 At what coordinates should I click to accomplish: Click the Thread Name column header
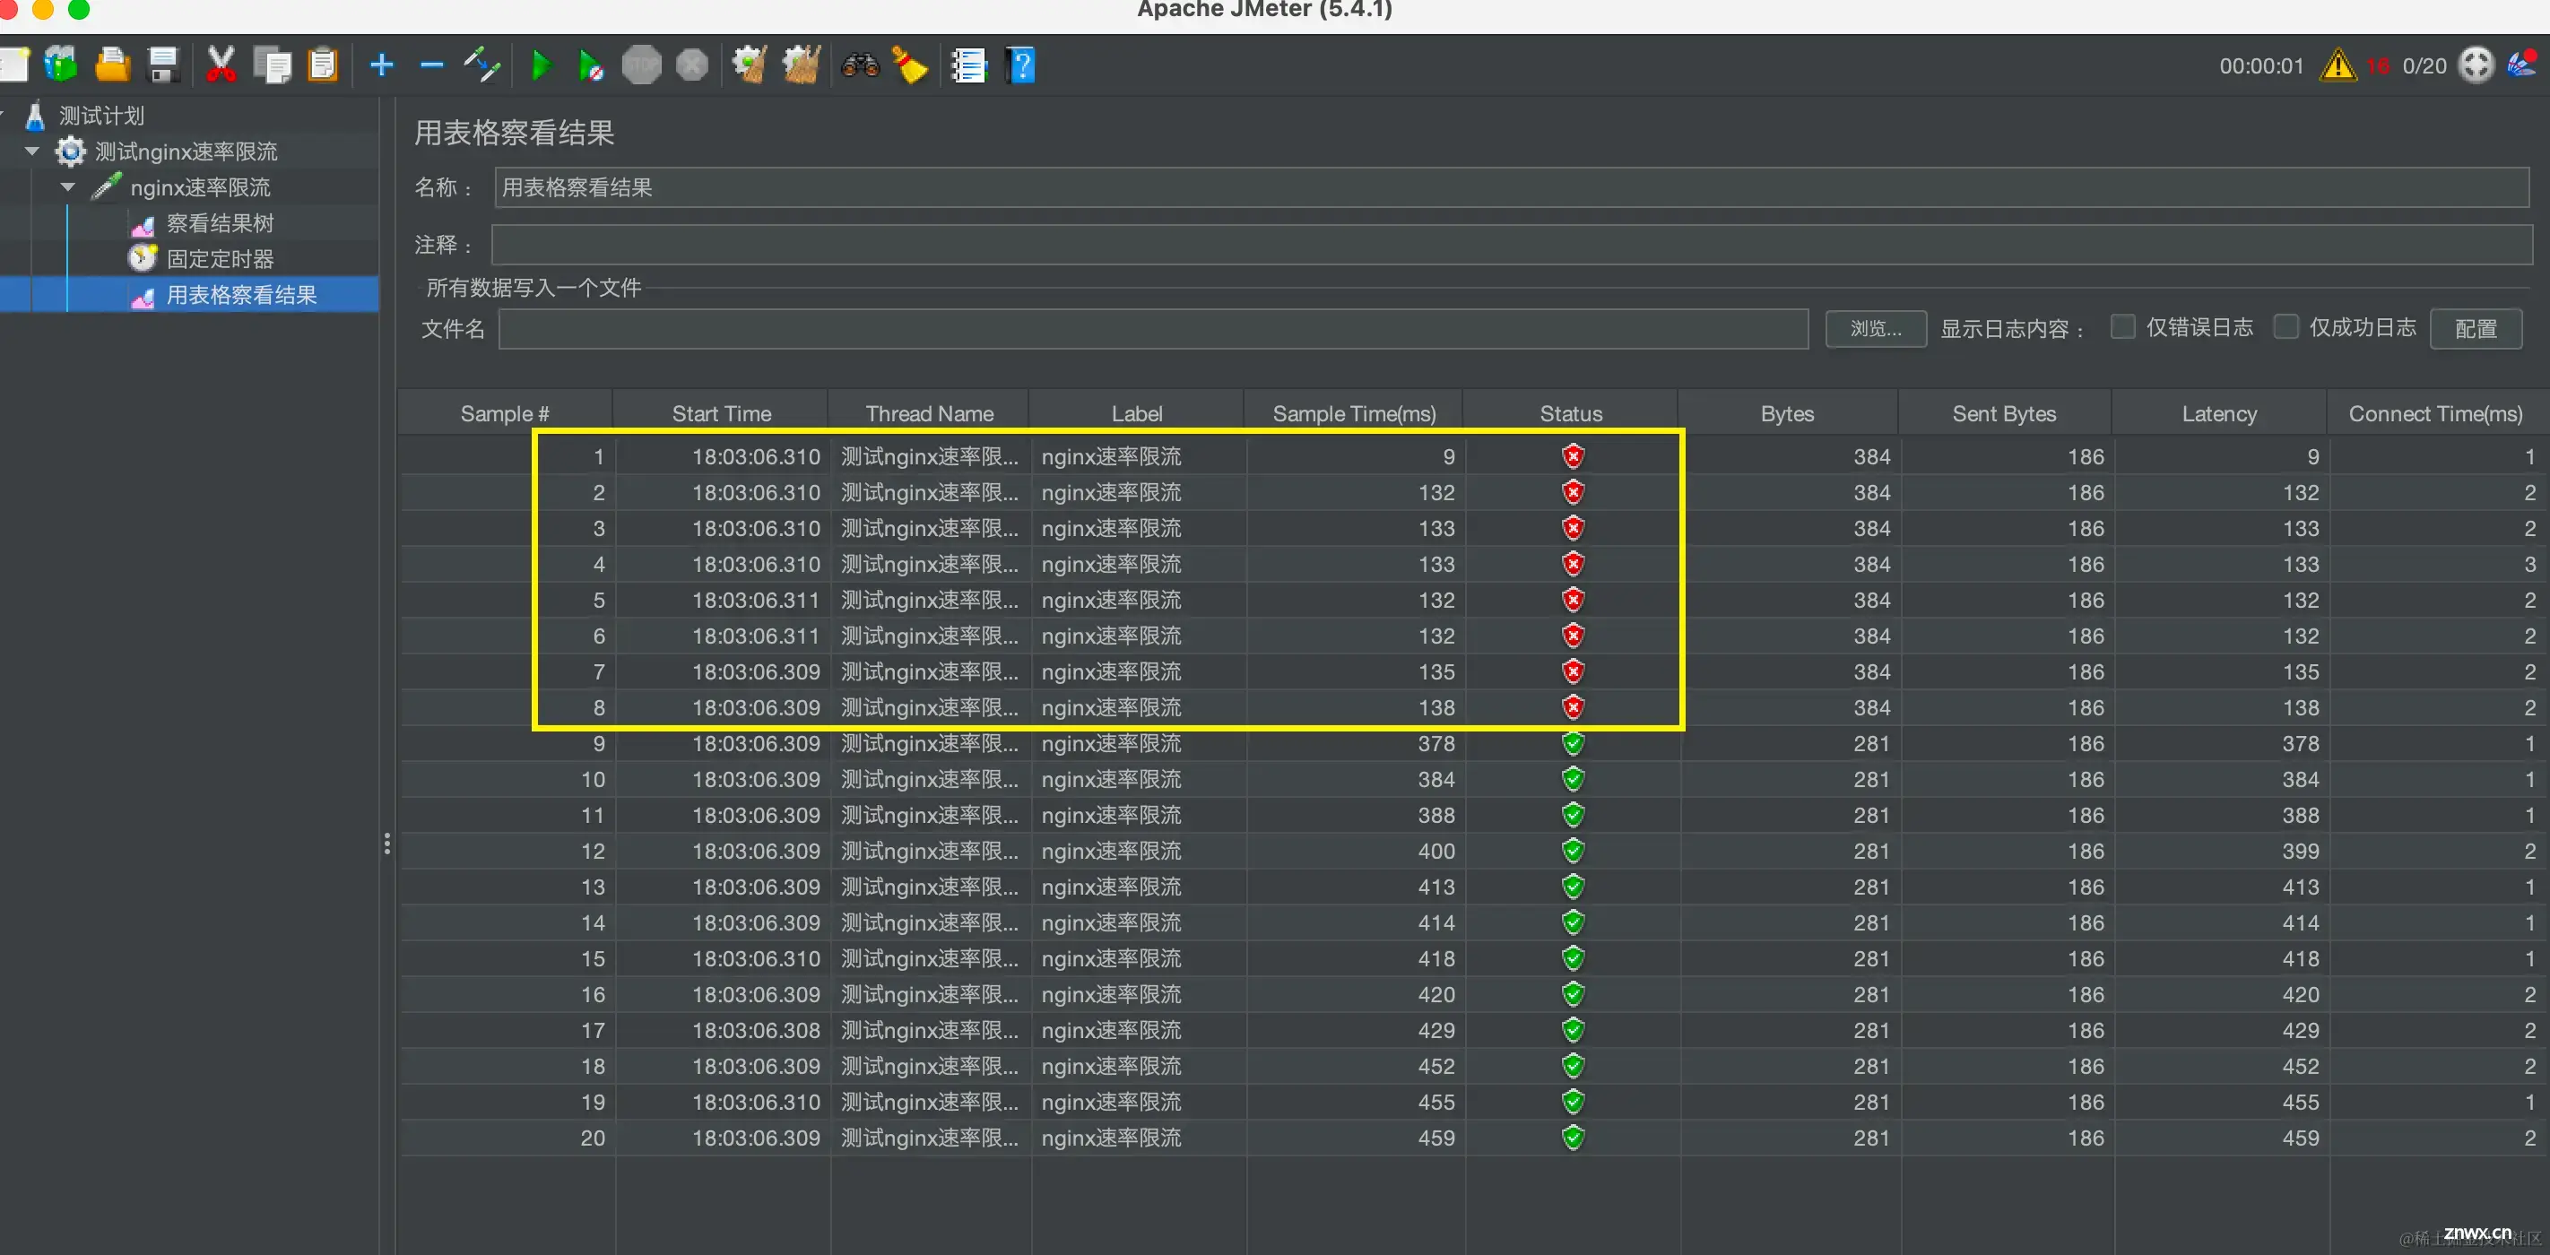pos(929,414)
